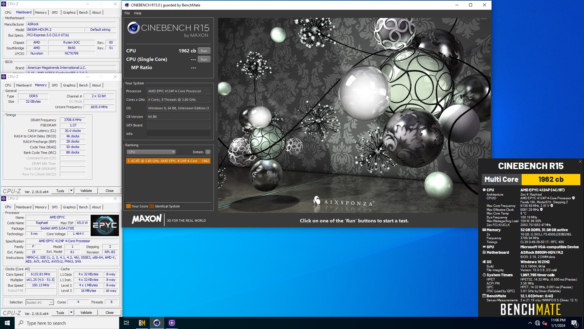Click the CPU-Z CPU window title icon
The image size is (584, 329).
point(4,199)
